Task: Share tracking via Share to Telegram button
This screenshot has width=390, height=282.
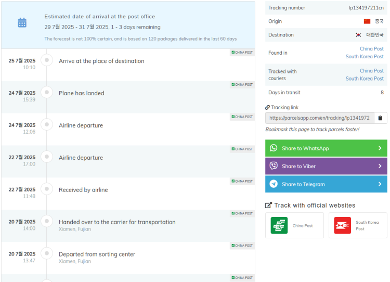Action: (x=326, y=184)
